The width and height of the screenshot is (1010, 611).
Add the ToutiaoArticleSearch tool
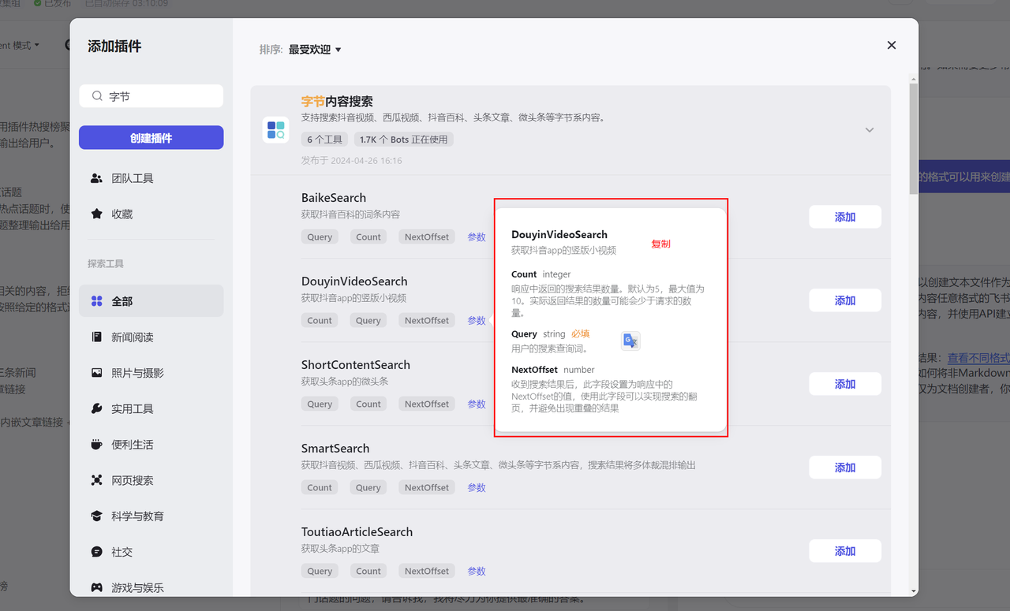[845, 551]
